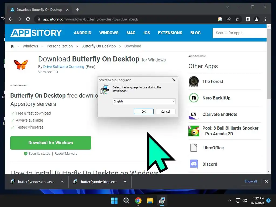276x207 pixels.
Task: Open the side panel icon
Action: coord(248,19)
